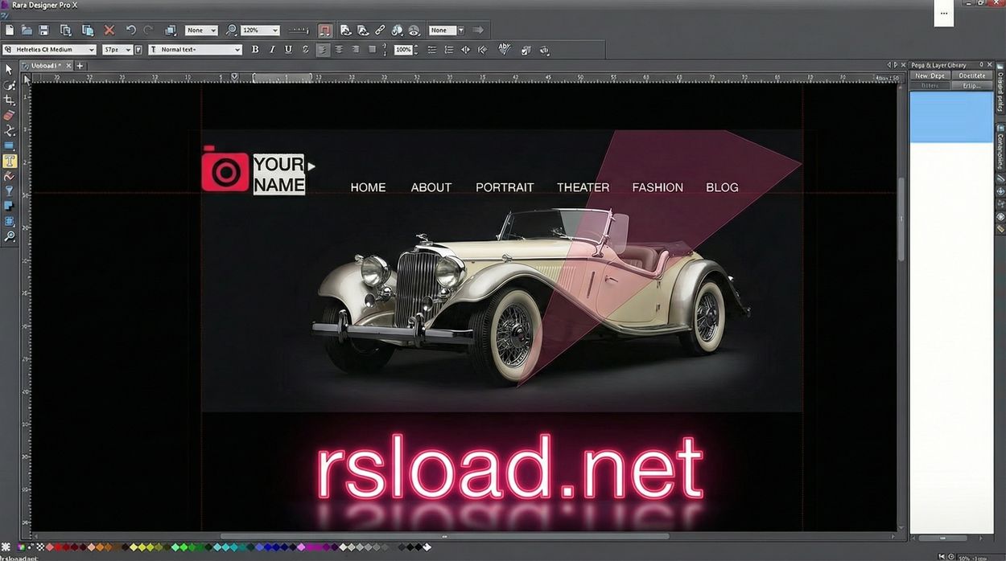Select the Zoom tool in left toolbox
Viewport: 1006px width, 561px height.
[x=10, y=236]
